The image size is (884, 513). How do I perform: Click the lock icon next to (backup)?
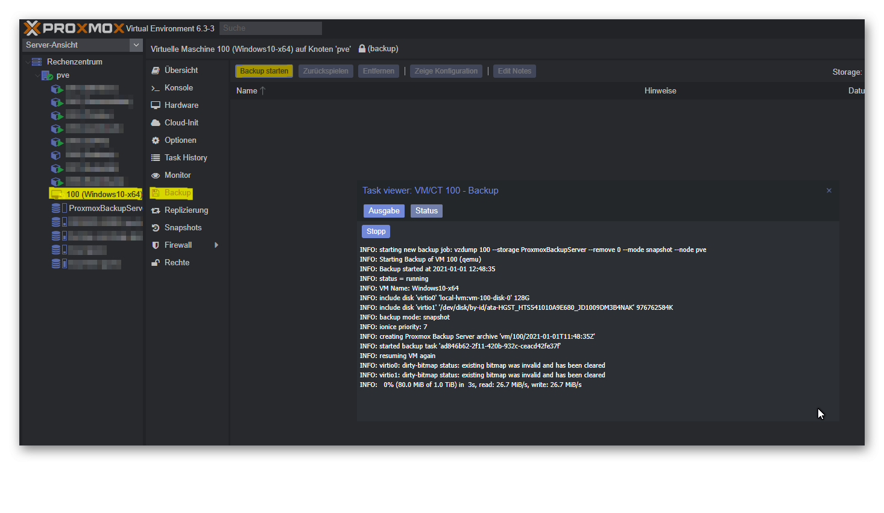[362, 49]
